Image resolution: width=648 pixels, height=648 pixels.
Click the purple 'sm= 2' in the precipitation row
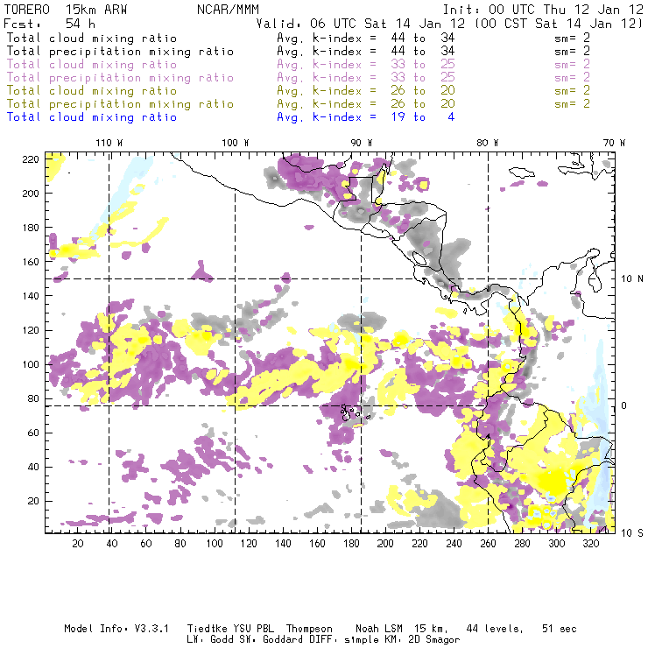coord(572,78)
